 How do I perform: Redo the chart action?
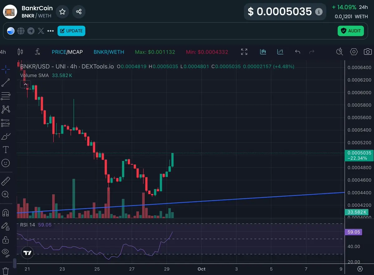tap(311, 52)
